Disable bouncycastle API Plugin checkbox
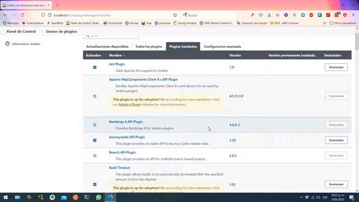 pos(95,140)
